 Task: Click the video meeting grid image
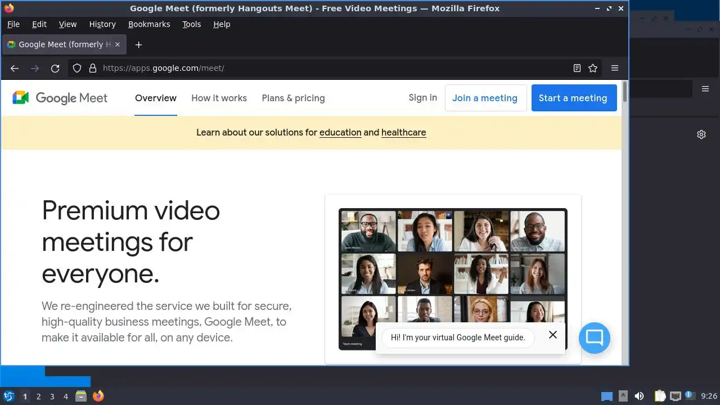(x=453, y=280)
